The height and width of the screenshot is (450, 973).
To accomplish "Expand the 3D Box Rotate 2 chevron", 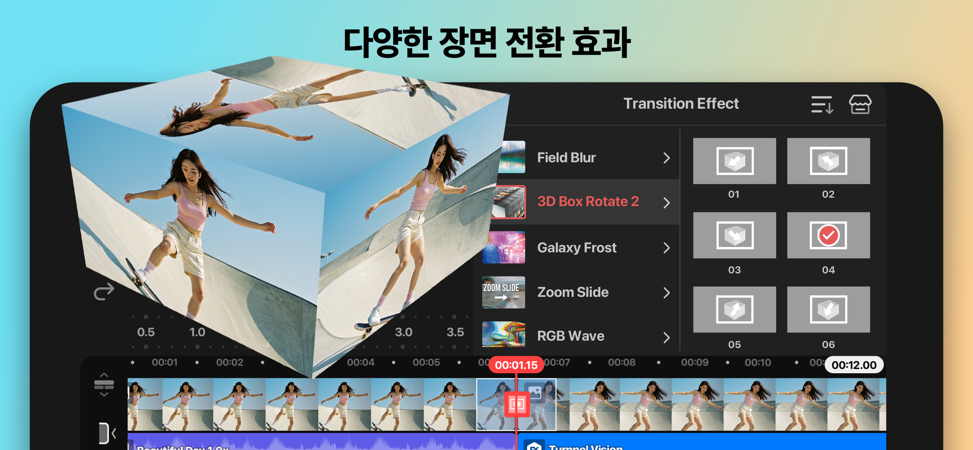I will coord(666,203).
